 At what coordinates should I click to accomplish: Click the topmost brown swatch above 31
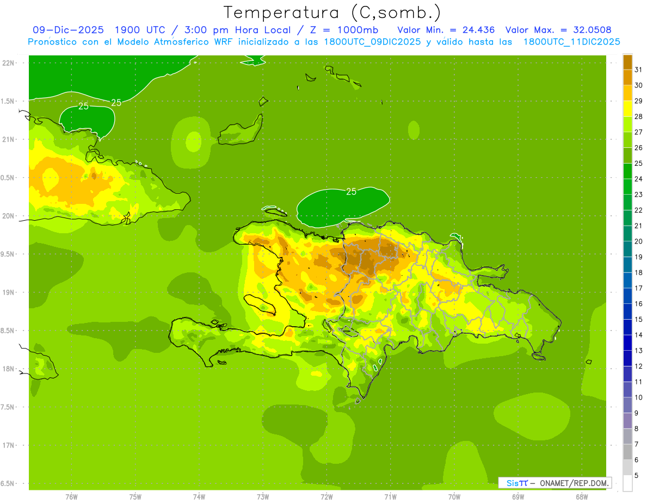pyautogui.click(x=627, y=62)
